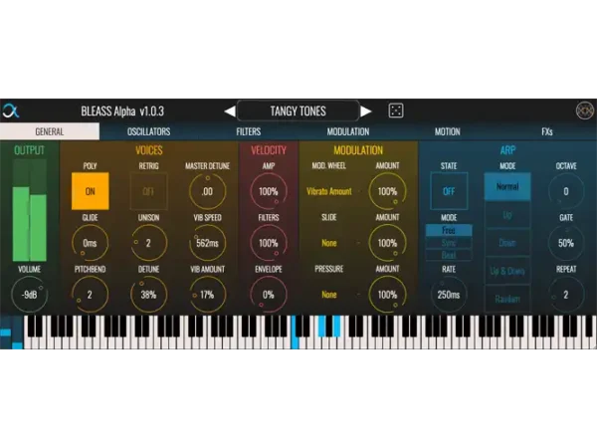
Task: Click the PRESSURE AMOUNT knob
Action: point(387,295)
